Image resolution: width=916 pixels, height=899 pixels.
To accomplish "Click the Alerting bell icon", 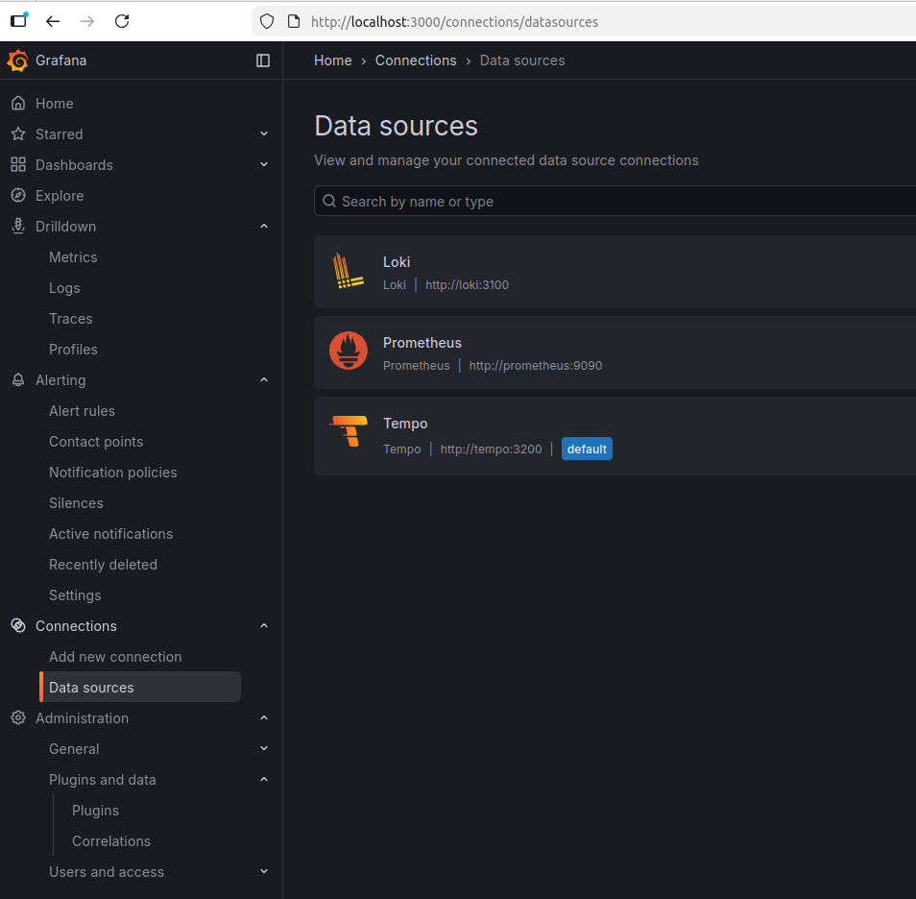I will (18, 380).
